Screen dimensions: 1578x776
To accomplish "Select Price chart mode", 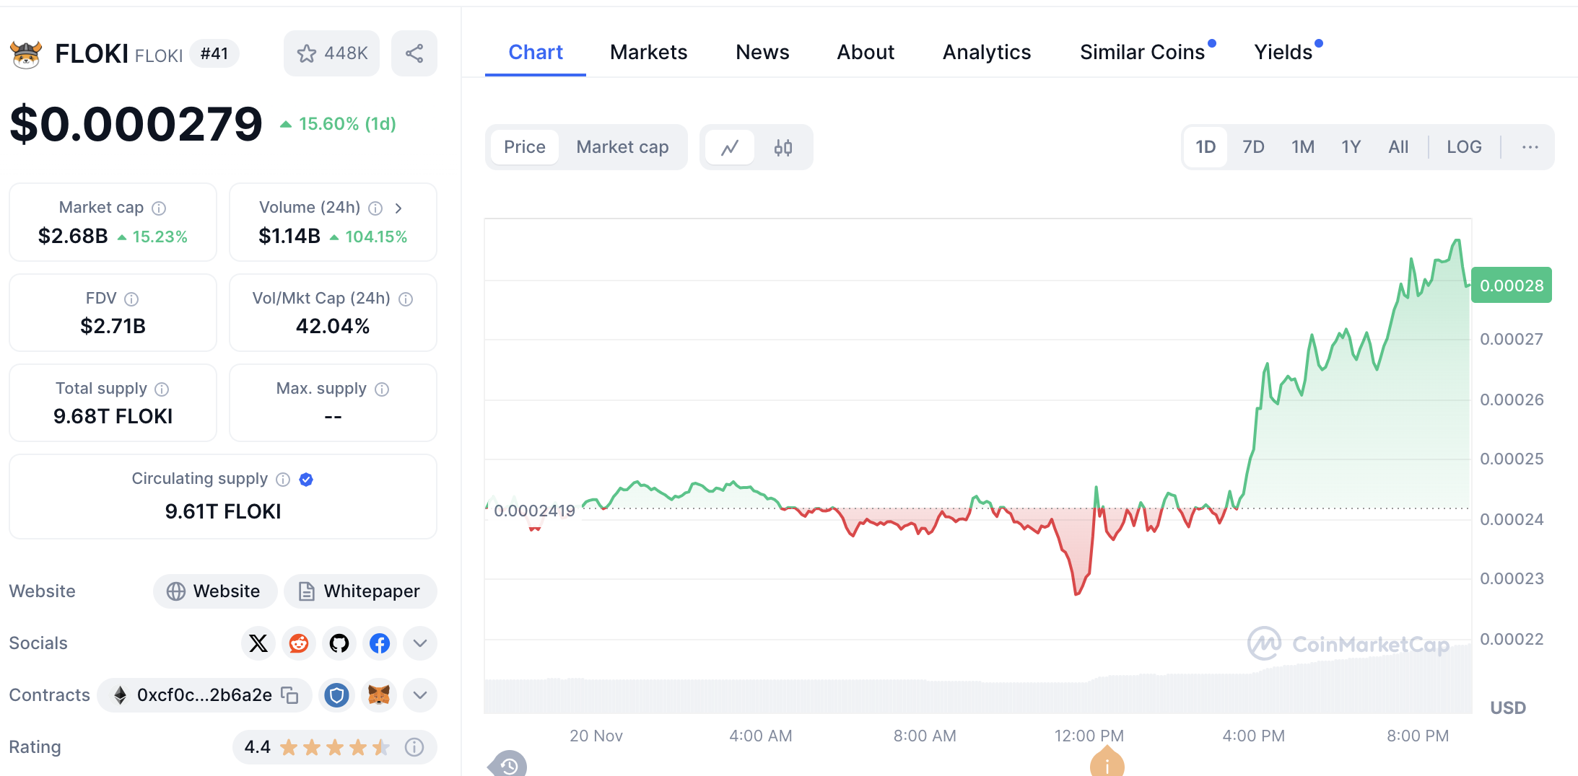I will tap(525, 147).
